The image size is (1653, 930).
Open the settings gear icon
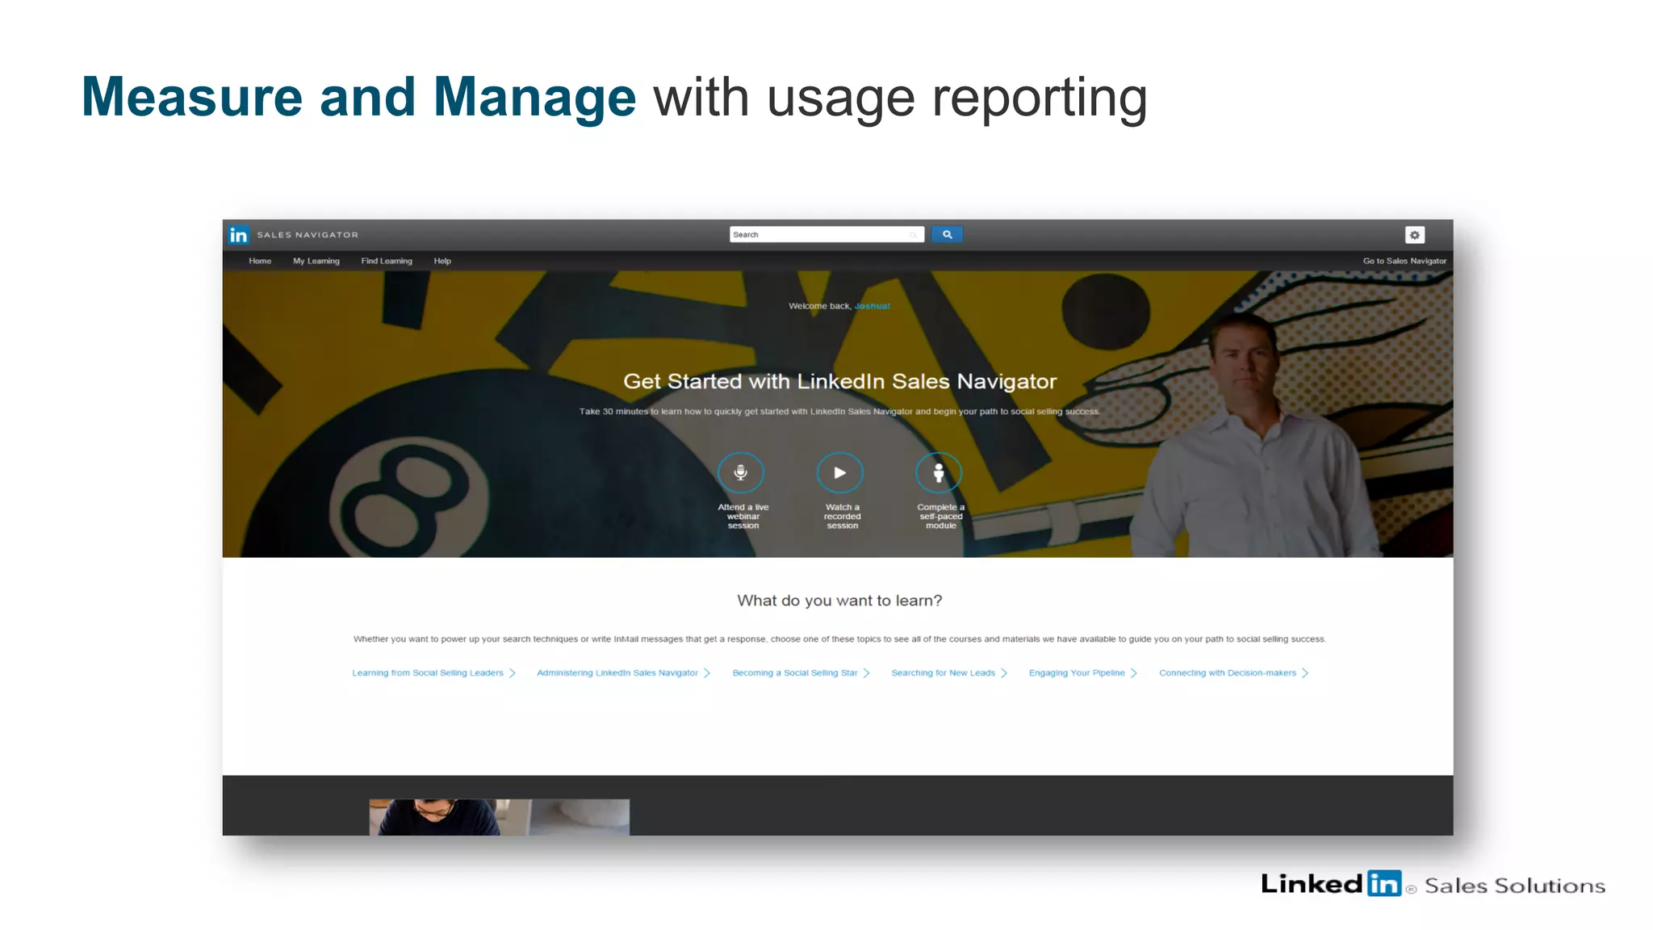tap(1414, 235)
